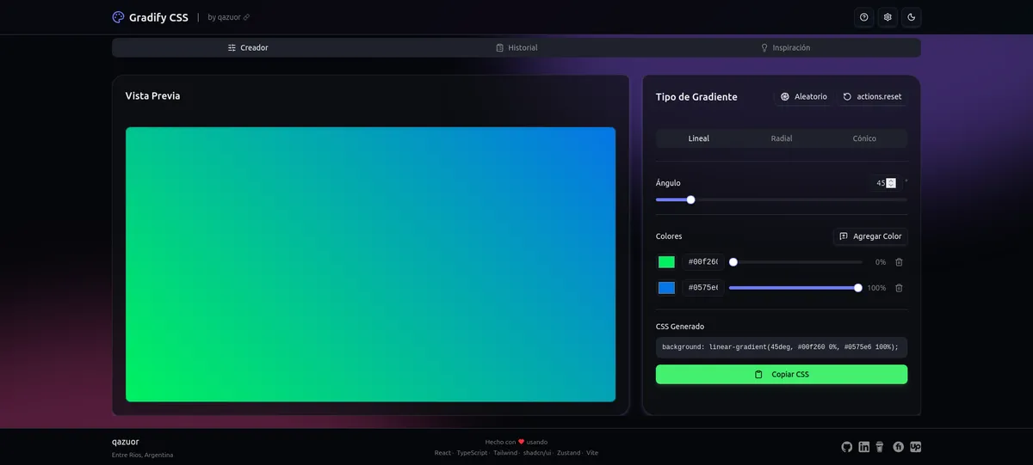Click the actions.reset button
1033x465 pixels.
872,97
